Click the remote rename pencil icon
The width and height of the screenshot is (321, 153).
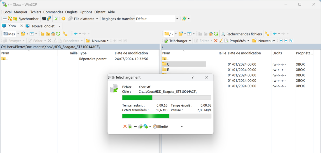[x=221, y=41]
